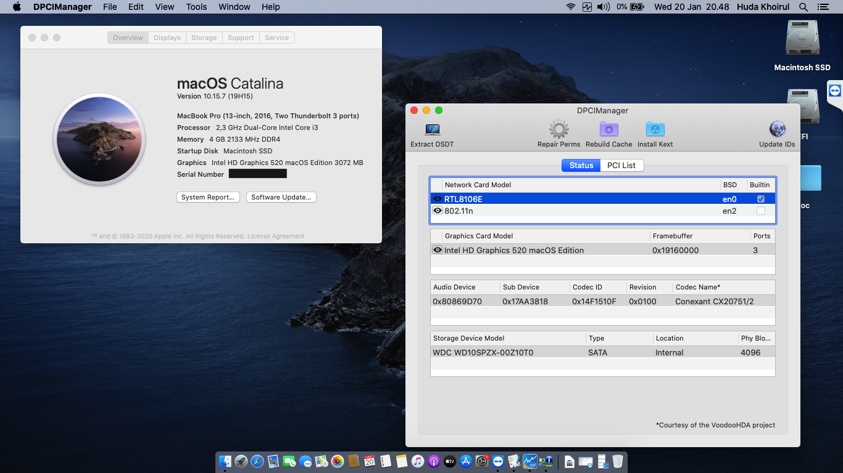Screen dimensions: 843x473
Task: Click framebuffer value 0x19160000
Action: [x=675, y=250]
